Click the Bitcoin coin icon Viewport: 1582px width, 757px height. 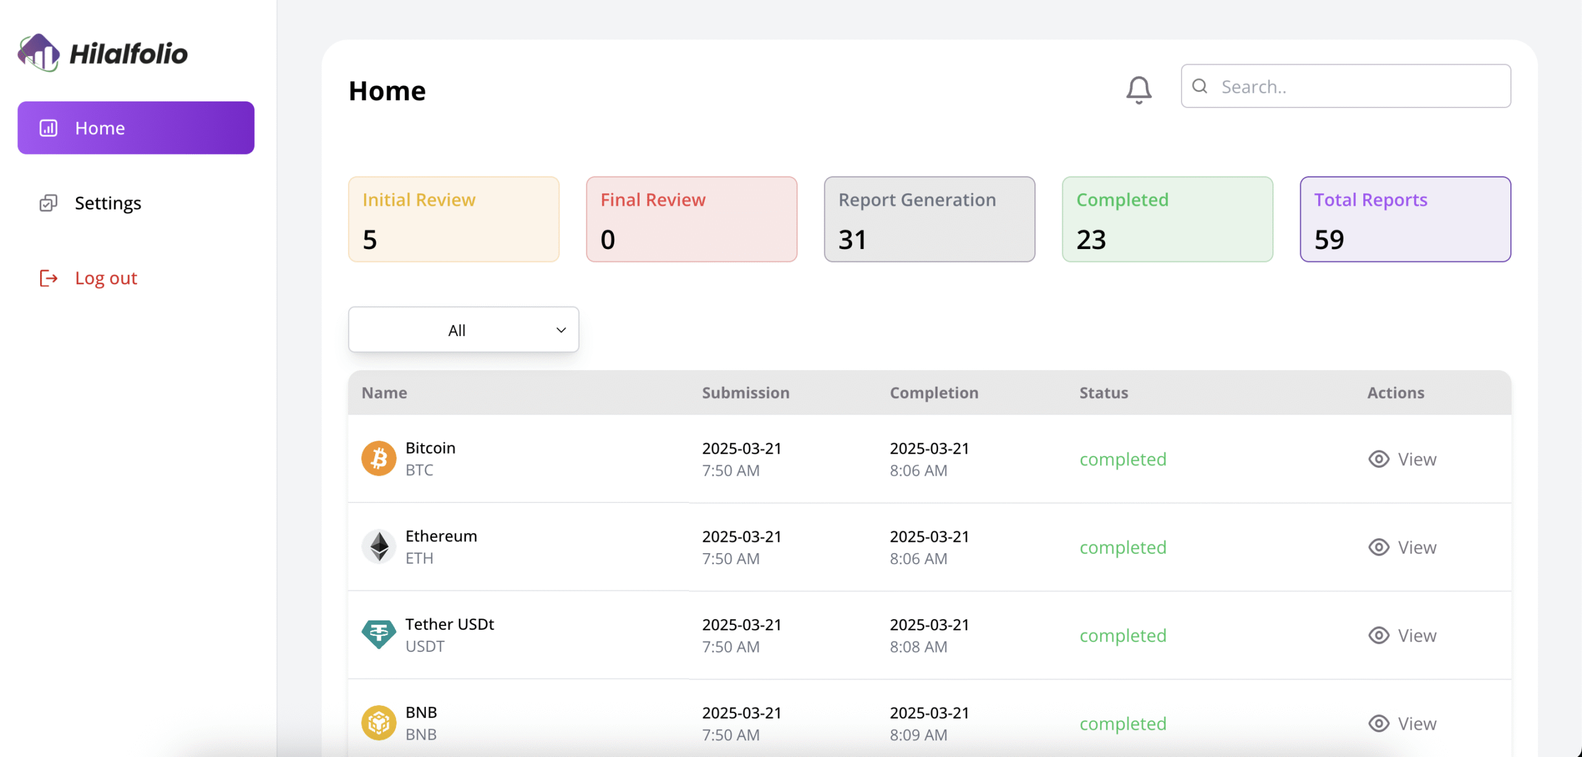click(x=379, y=459)
